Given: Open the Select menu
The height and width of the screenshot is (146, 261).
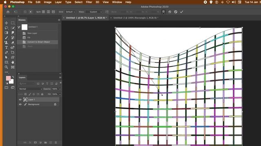Looking at the screenshot, I should tap(78, 2).
